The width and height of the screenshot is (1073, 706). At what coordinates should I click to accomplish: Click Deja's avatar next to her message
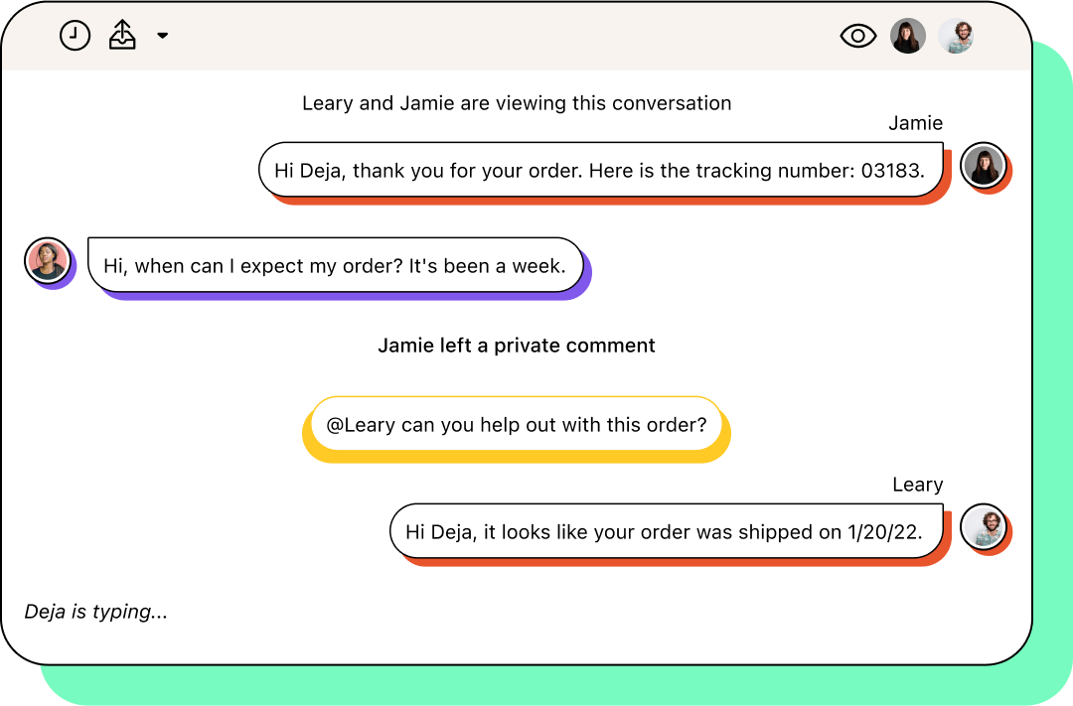click(48, 260)
